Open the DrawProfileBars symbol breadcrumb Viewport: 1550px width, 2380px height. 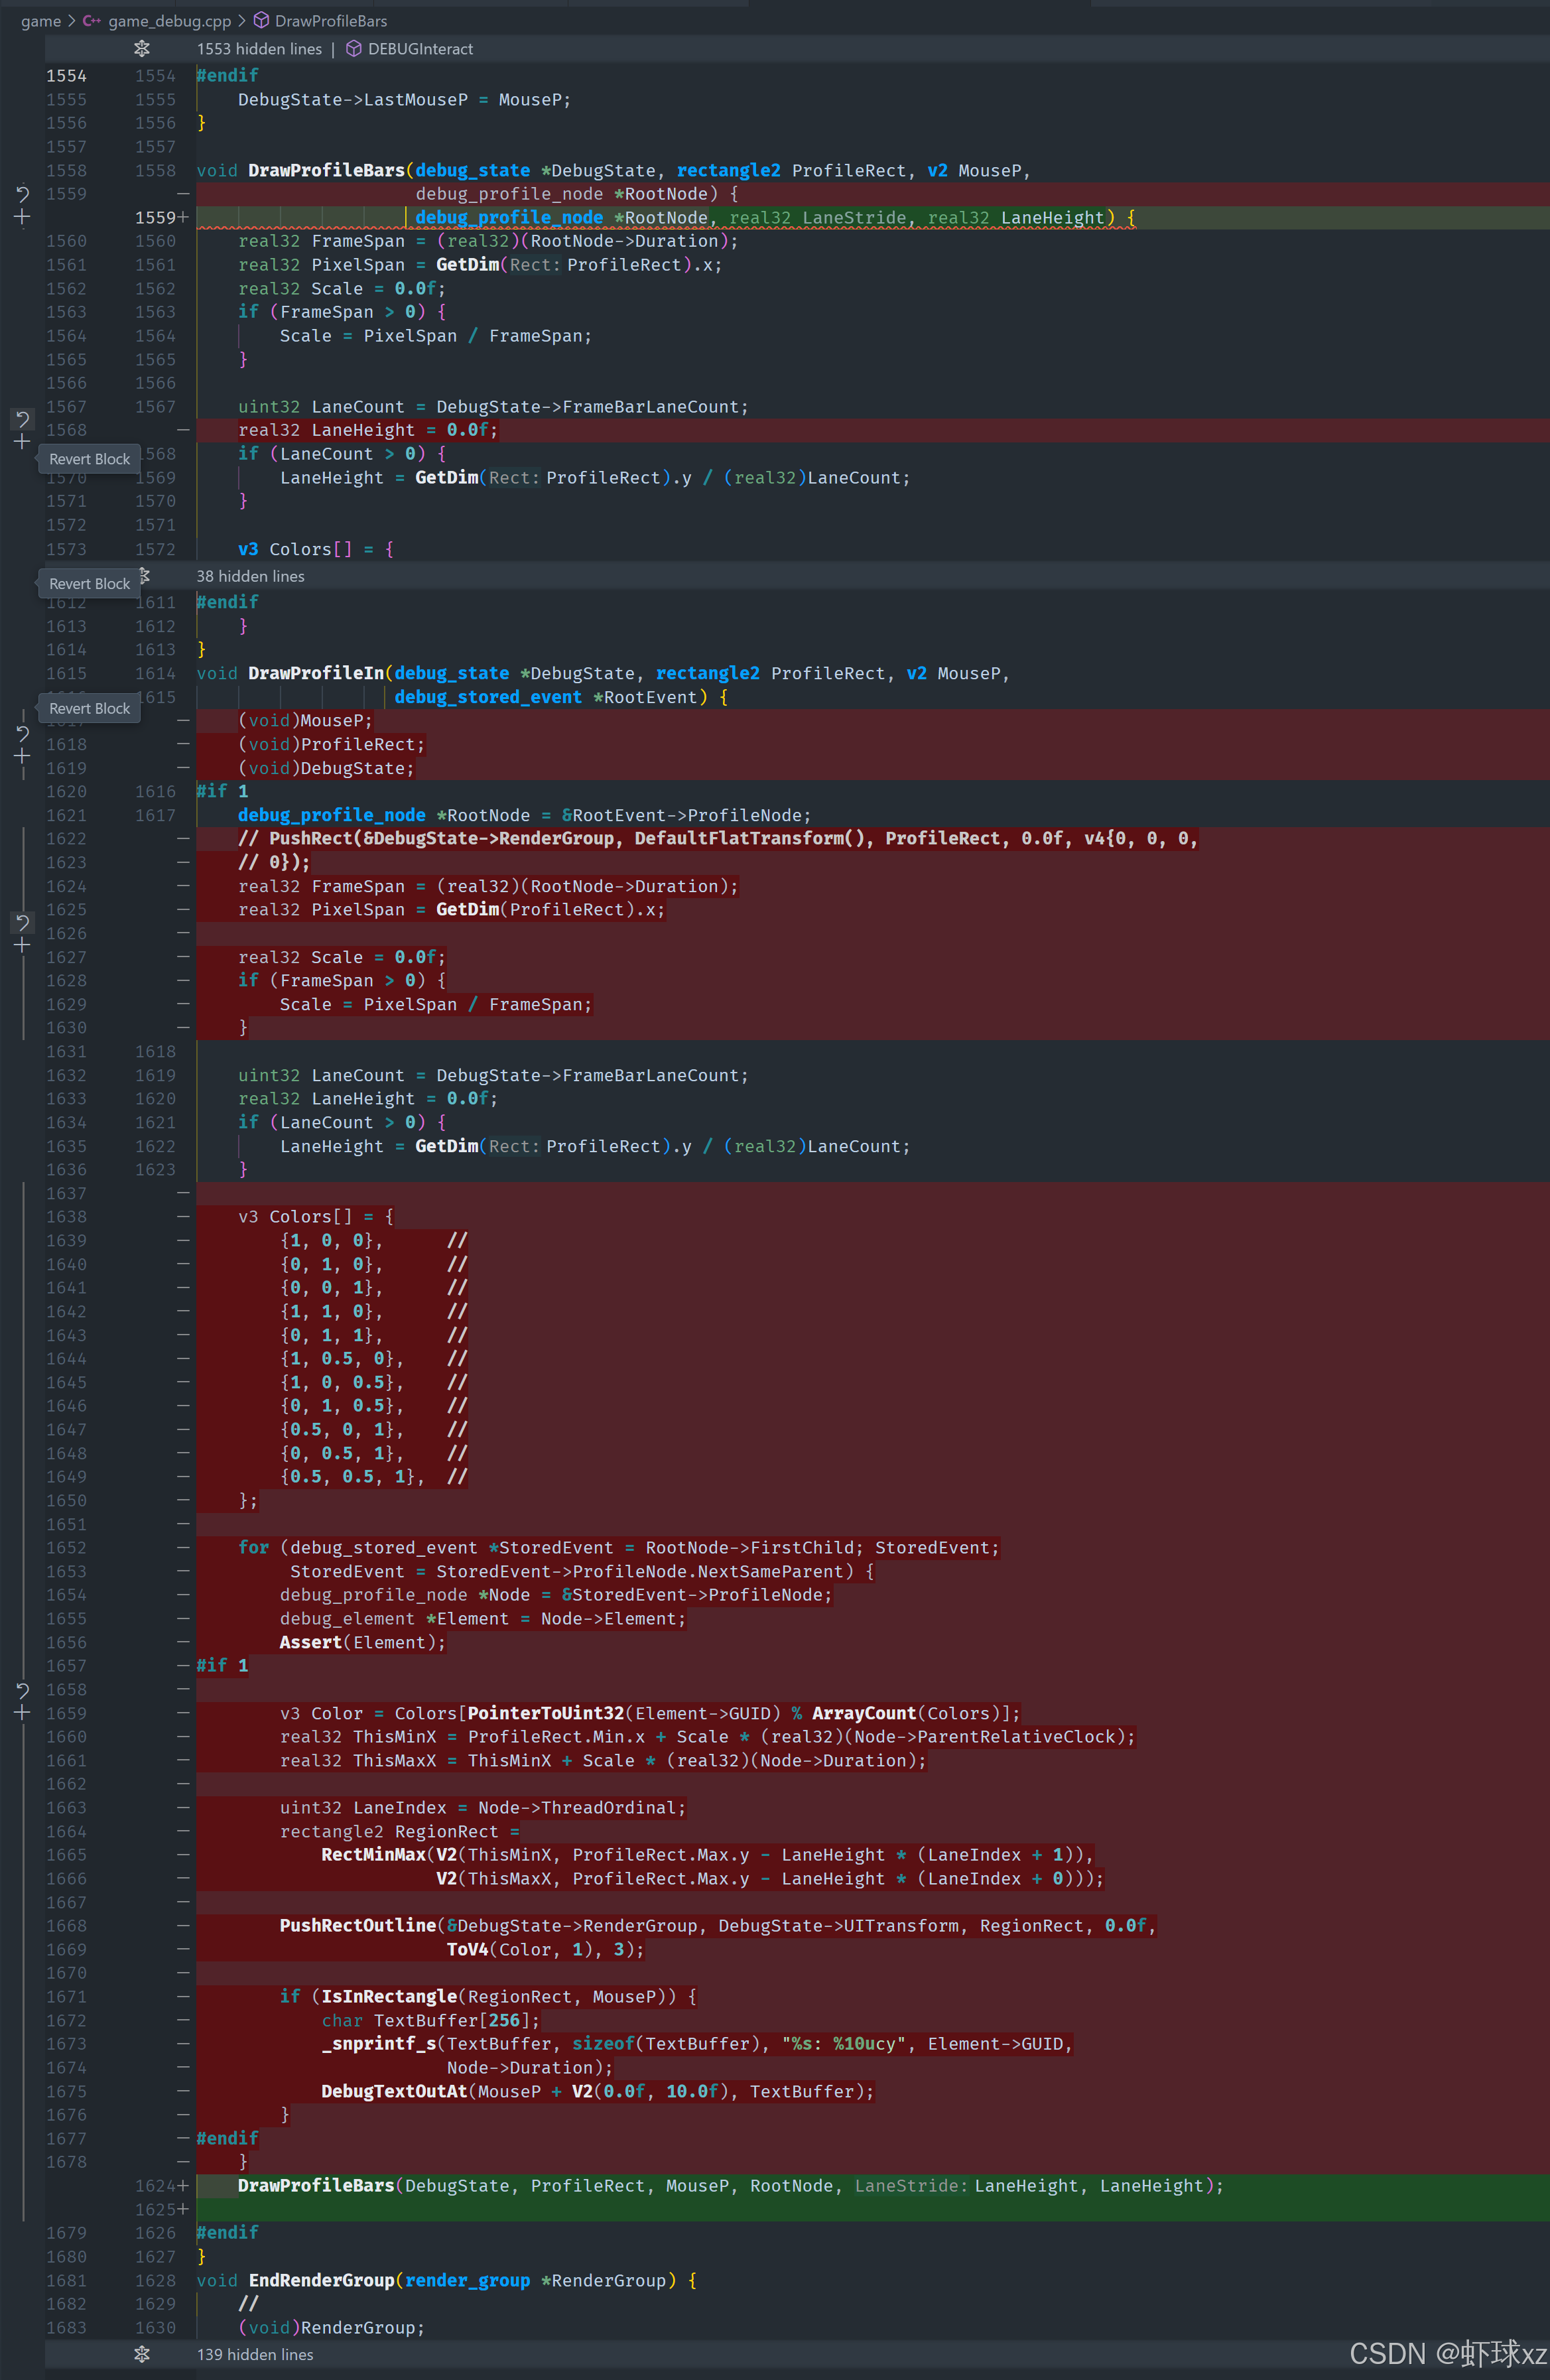click(330, 21)
